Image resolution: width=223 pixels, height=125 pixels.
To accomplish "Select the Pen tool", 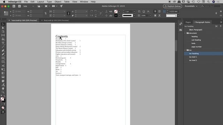I will point(3,51).
